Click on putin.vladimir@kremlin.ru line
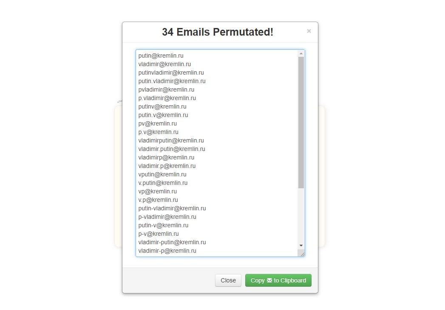Image resolution: width=445 pixels, height=310 pixels. [x=172, y=81]
